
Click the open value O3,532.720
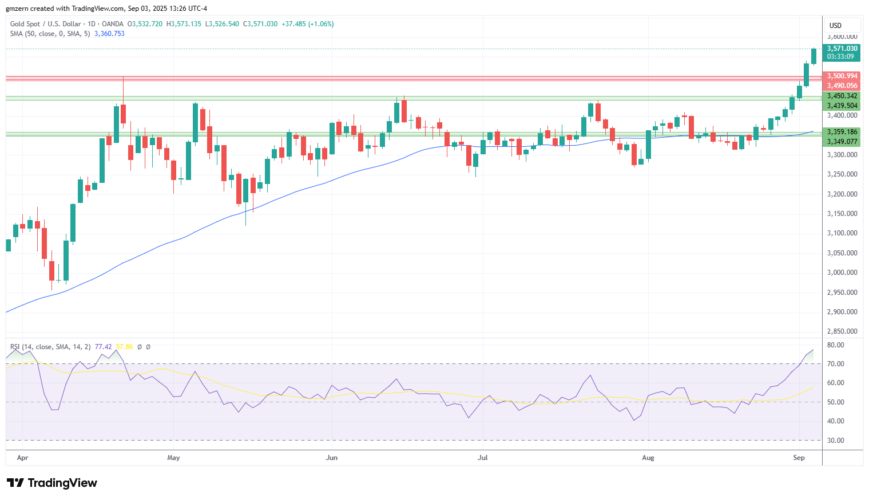click(x=145, y=24)
